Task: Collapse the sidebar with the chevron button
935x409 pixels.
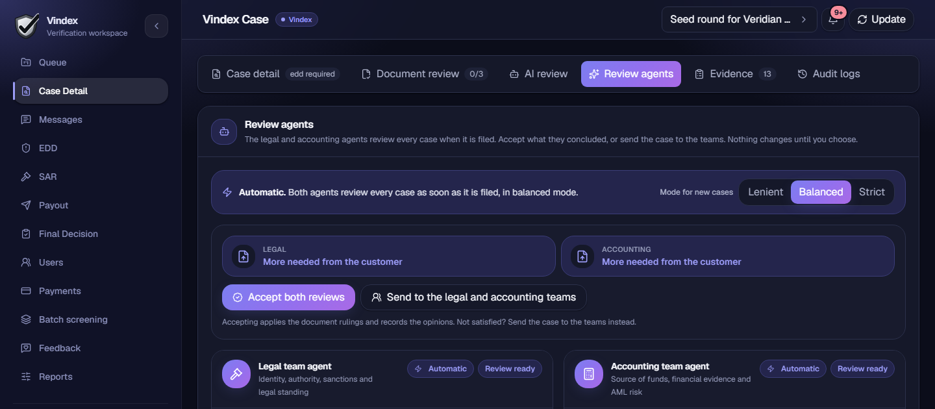Action: [156, 26]
